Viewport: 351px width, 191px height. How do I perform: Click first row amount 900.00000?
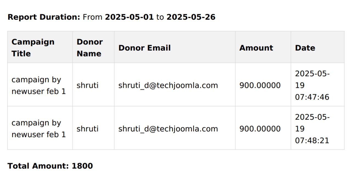(260, 85)
